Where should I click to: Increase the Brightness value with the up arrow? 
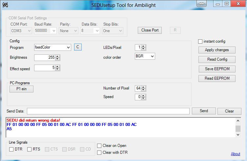click(57, 56)
